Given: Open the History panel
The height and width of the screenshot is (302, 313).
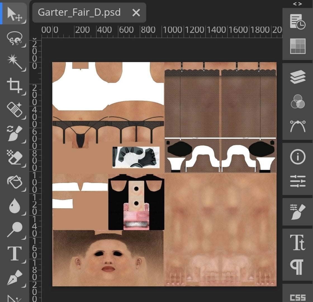Looking at the screenshot, I should (298, 22).
